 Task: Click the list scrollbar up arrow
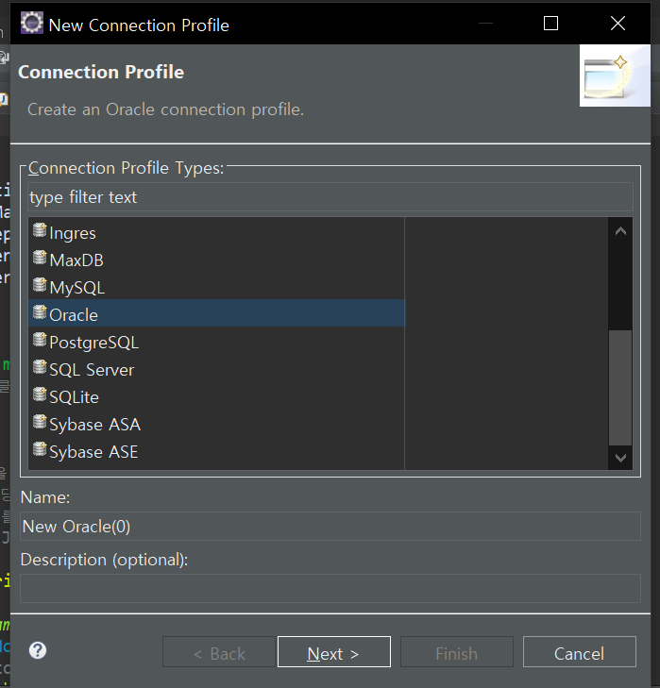point(620,231)
